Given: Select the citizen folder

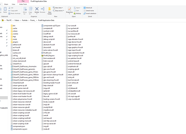Looking at the screenshot, I should pos(14,31).
